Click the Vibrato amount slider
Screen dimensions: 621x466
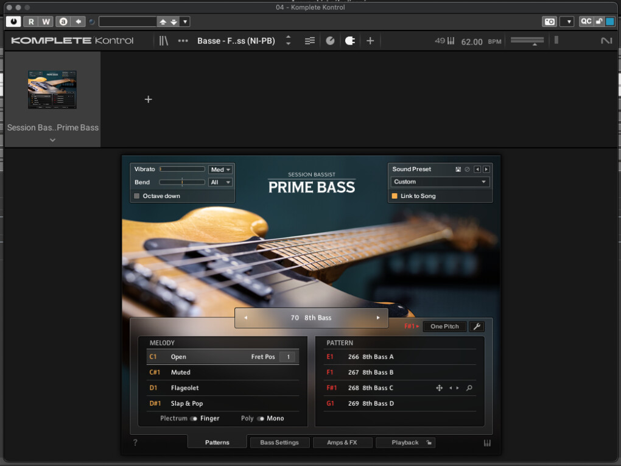click(x=182, y=169)
